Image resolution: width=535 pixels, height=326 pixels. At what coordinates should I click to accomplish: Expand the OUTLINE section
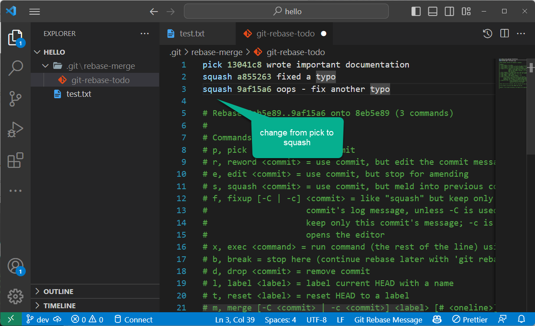(95, 291)
